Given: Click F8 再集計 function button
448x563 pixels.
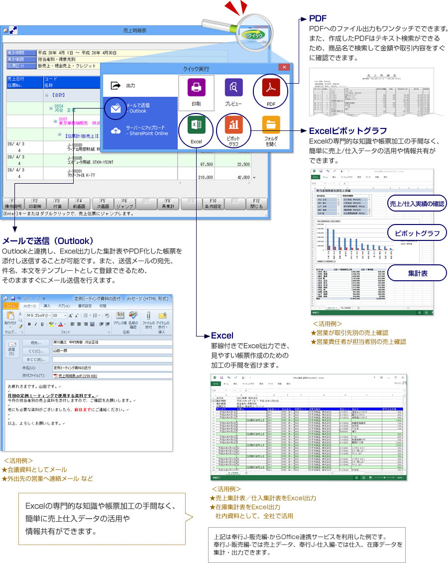Looking at the screenshot, I should point(168,204).
